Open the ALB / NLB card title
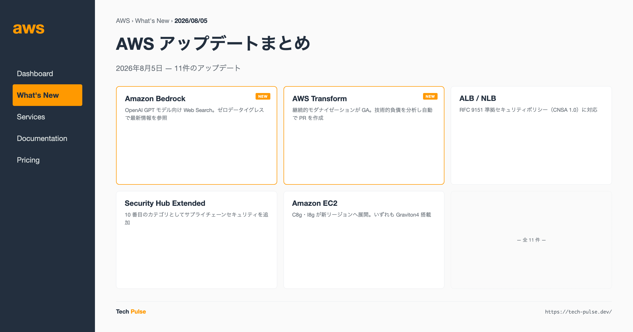This screenshot has height=332, width=633. (478, 98)
